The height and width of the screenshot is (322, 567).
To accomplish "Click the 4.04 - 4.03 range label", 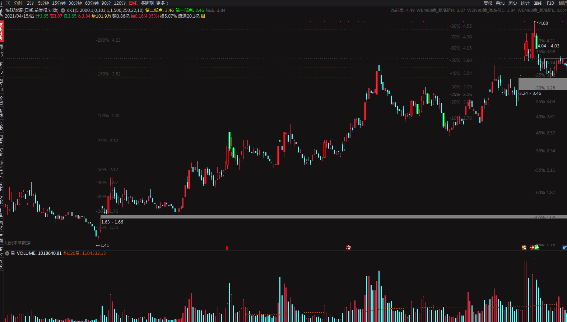I will (x=548, y=46).
